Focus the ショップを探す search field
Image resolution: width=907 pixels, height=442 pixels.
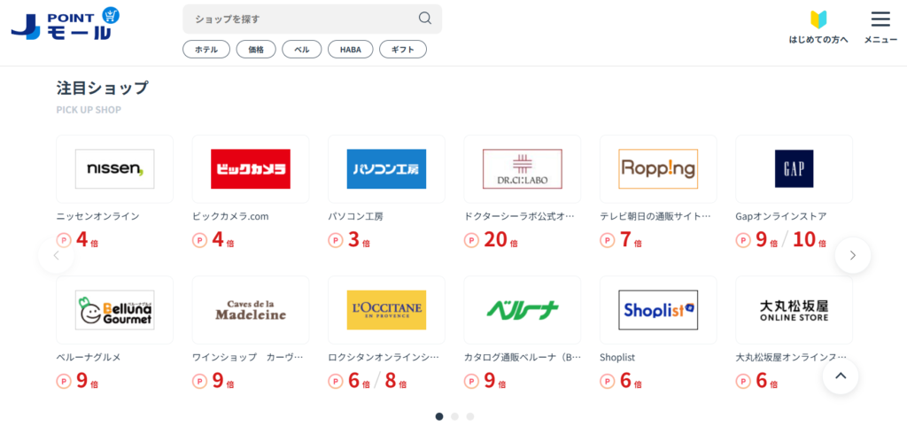[x=301, y=19]
